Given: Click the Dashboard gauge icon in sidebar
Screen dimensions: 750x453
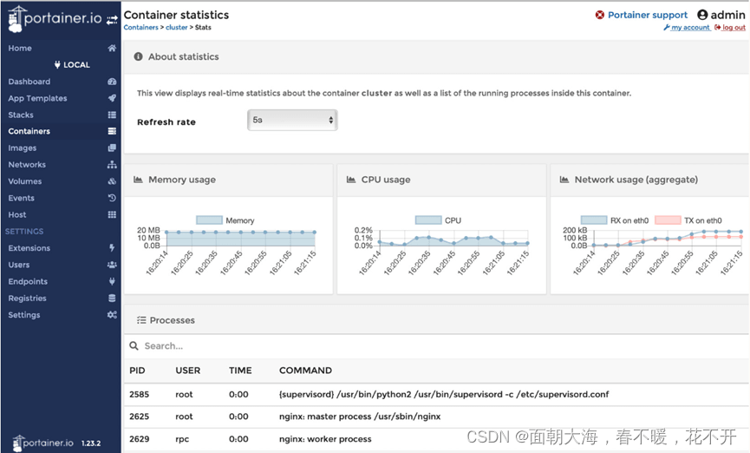Looking at the screenshot, I should pos(112,82).
